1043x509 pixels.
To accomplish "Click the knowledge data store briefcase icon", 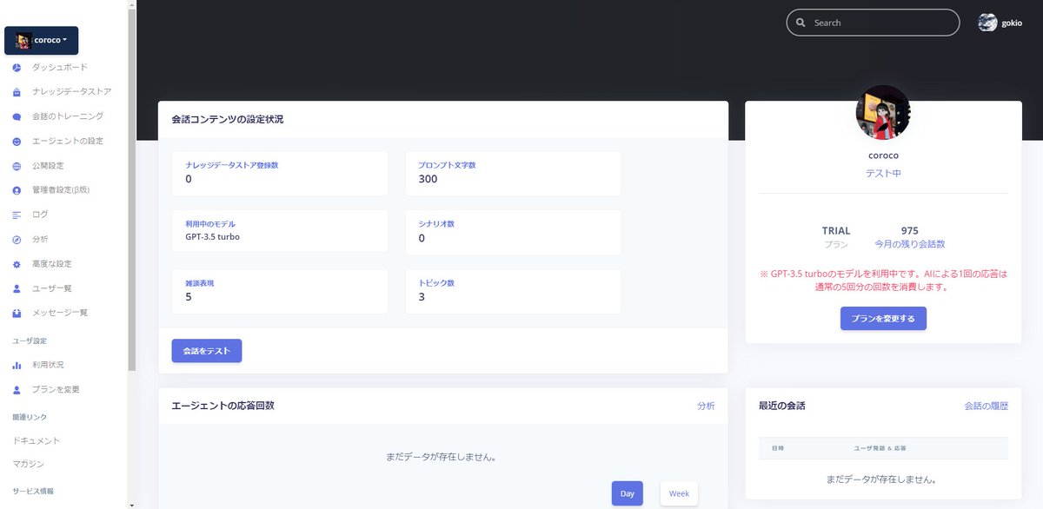I will [17, 92].
